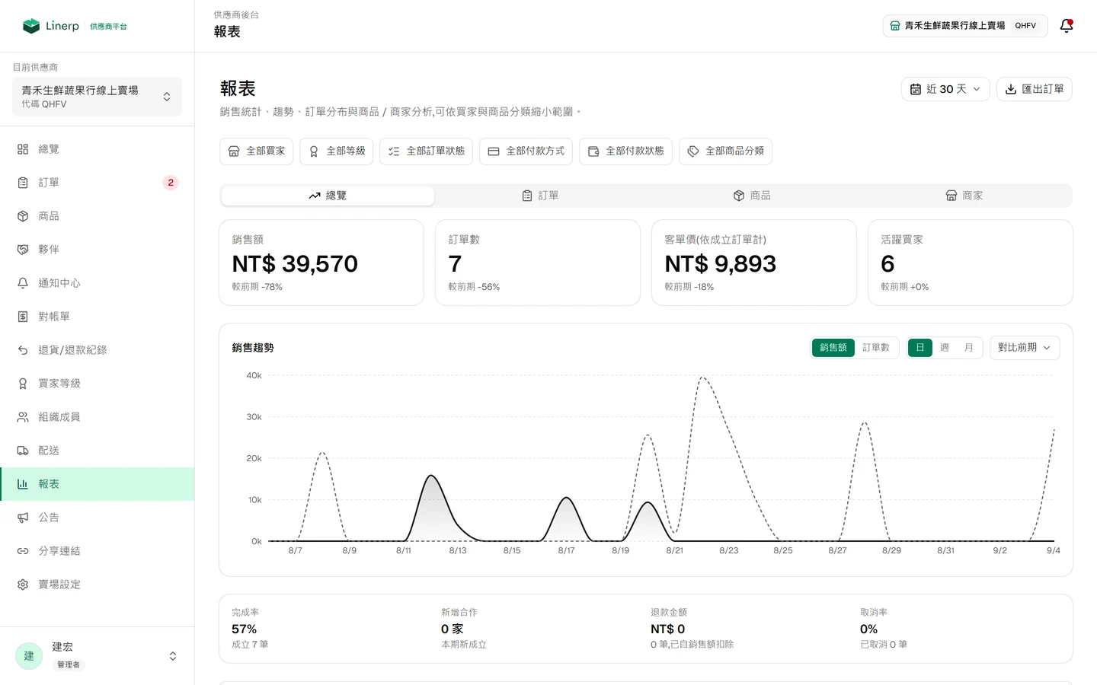Click the 通知中心 bell icon in sidebar

(x=23, y=283)
